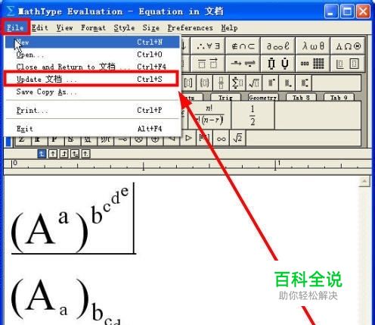Select the center-aligned tab stop
Viewport: 375px width, 325px height.
(53, 154)
